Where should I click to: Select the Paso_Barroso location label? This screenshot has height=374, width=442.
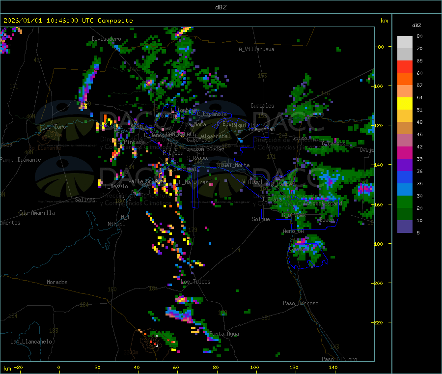tap(301, 304)
